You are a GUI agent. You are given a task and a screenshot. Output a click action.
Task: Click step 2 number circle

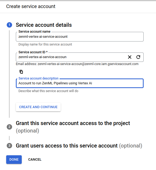[9, 127]
